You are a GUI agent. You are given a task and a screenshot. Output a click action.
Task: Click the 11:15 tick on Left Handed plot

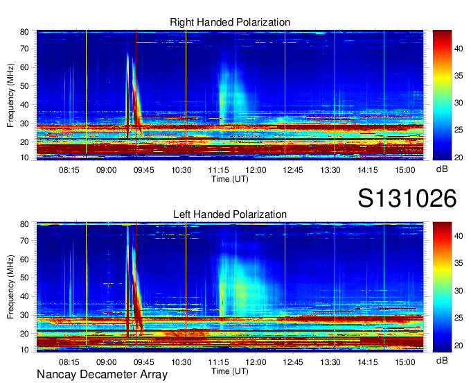pos(218,362)
